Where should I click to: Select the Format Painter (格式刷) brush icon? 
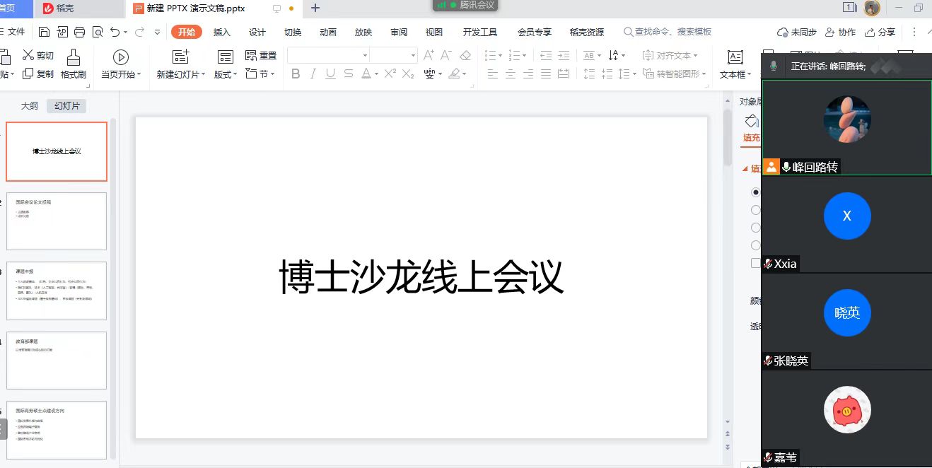tap(73, 58)
